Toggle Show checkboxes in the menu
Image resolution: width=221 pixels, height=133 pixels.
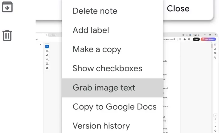pyautogui.click(x=107, y=68)
